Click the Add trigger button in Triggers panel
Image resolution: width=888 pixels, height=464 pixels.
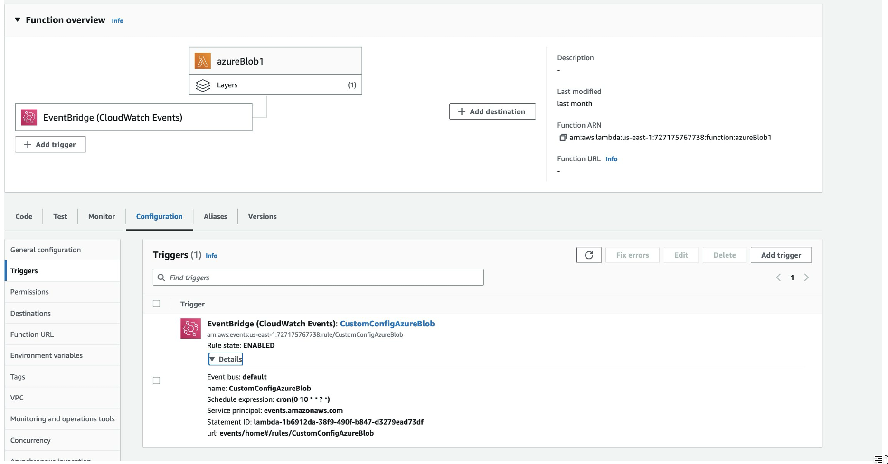coord(781,255)
